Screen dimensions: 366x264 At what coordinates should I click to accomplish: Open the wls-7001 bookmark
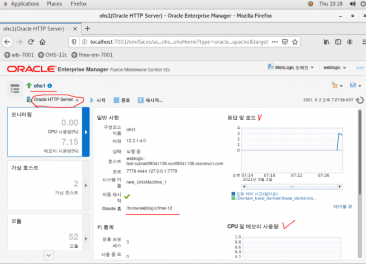tap(19, 55)
